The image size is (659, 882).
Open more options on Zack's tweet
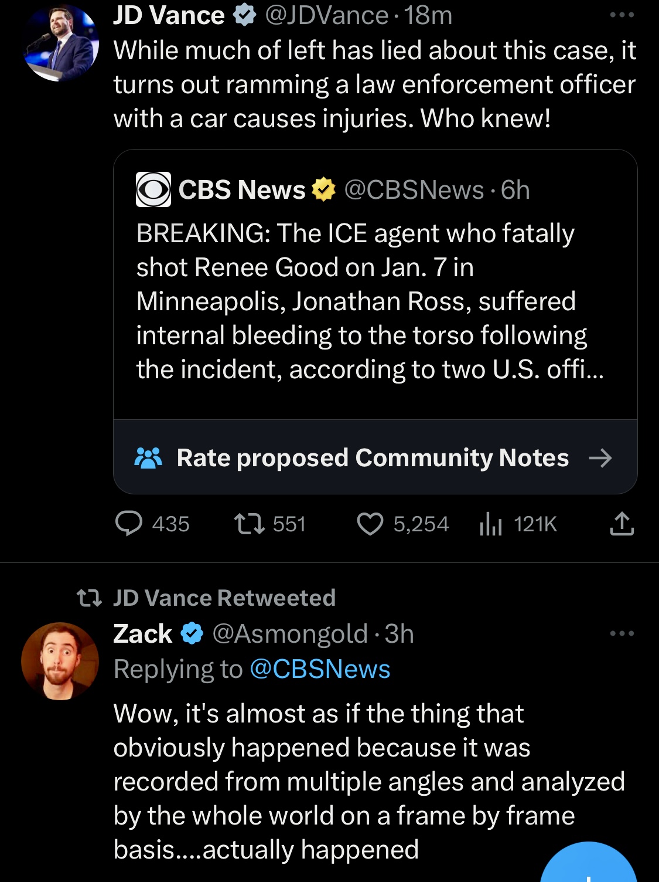[622, 633]
